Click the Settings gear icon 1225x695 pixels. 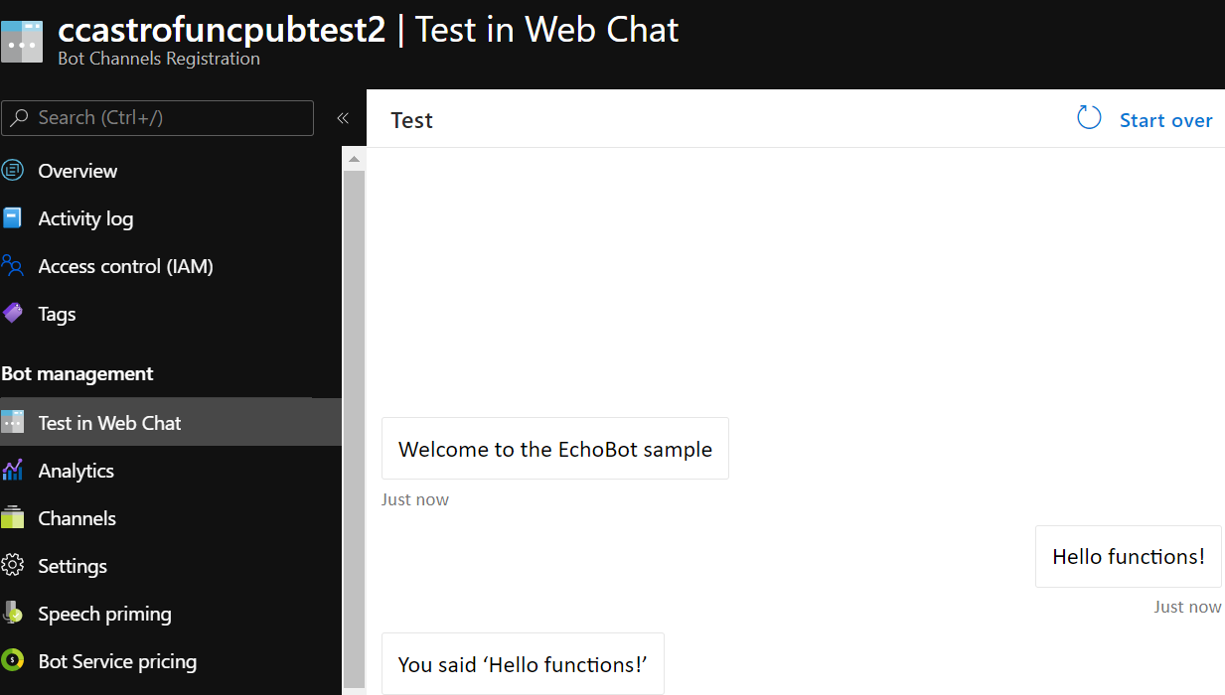coord(13,566)
